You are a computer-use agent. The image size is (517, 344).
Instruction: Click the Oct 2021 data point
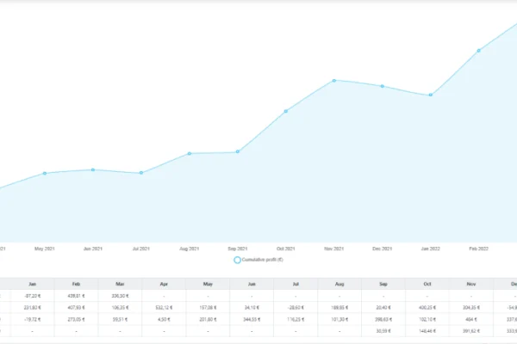[286, 111]
